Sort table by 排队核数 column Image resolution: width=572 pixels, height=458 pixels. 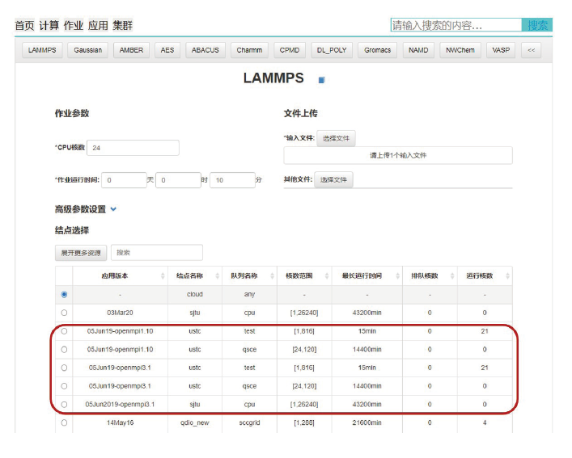click(452, 276)
